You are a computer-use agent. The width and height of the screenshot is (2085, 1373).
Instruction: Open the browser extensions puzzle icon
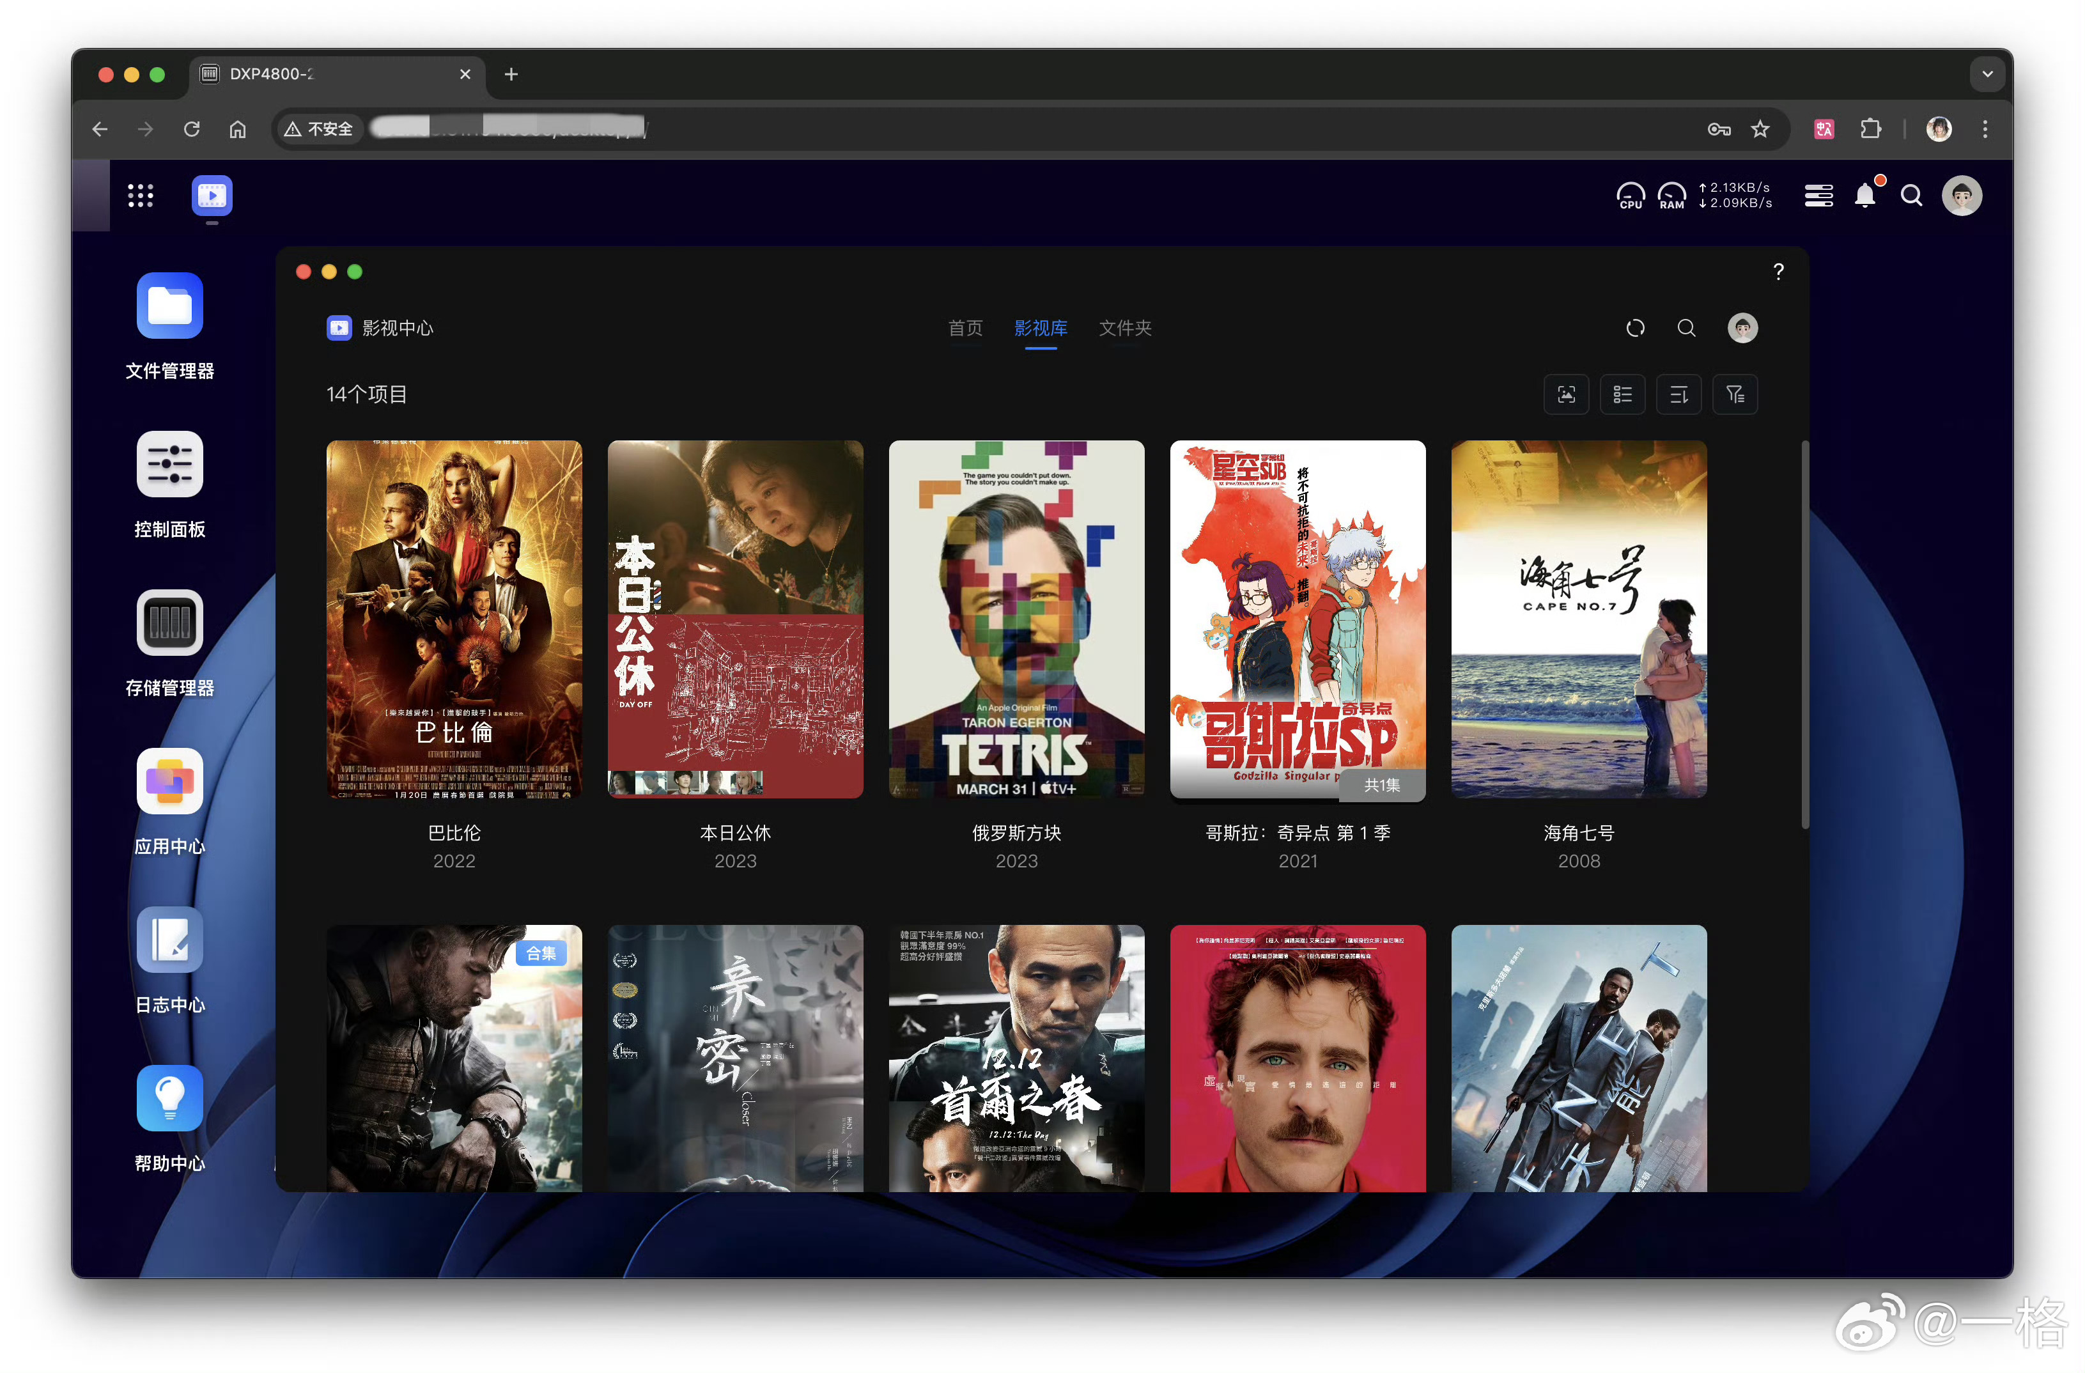(x=1870, y=129)
